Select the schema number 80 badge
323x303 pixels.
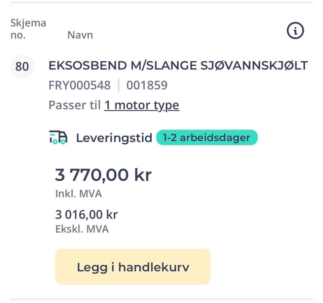click(x=22, y=66)
